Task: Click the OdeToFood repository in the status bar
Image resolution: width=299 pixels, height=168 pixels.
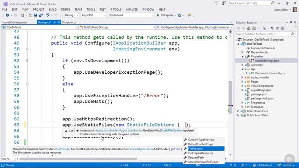Action: 263,165
